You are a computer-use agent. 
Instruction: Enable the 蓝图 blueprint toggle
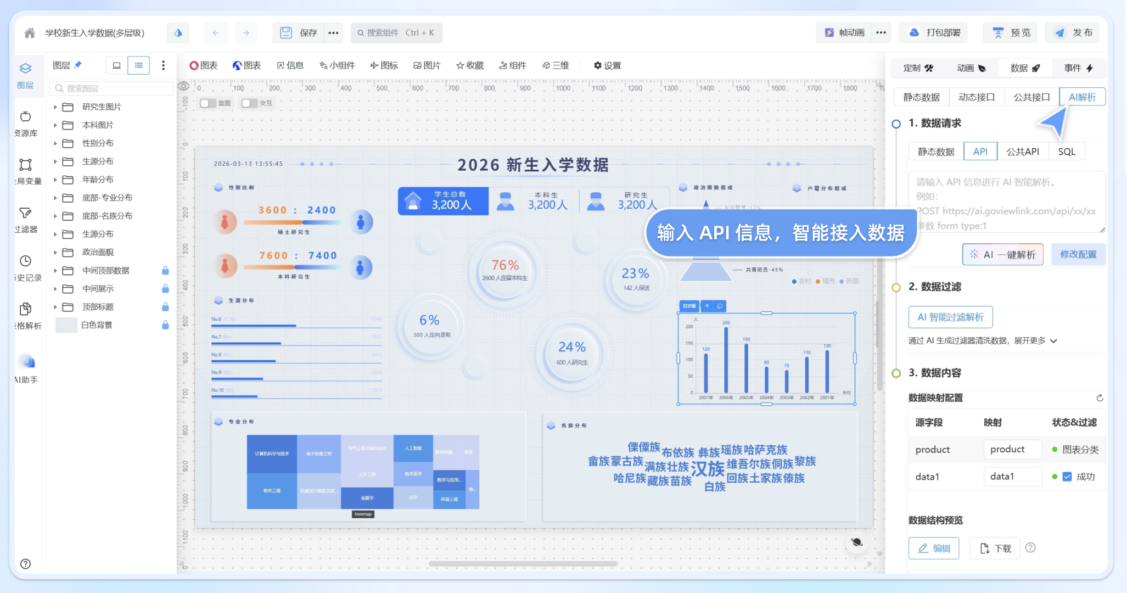click(x=208, y=103)
